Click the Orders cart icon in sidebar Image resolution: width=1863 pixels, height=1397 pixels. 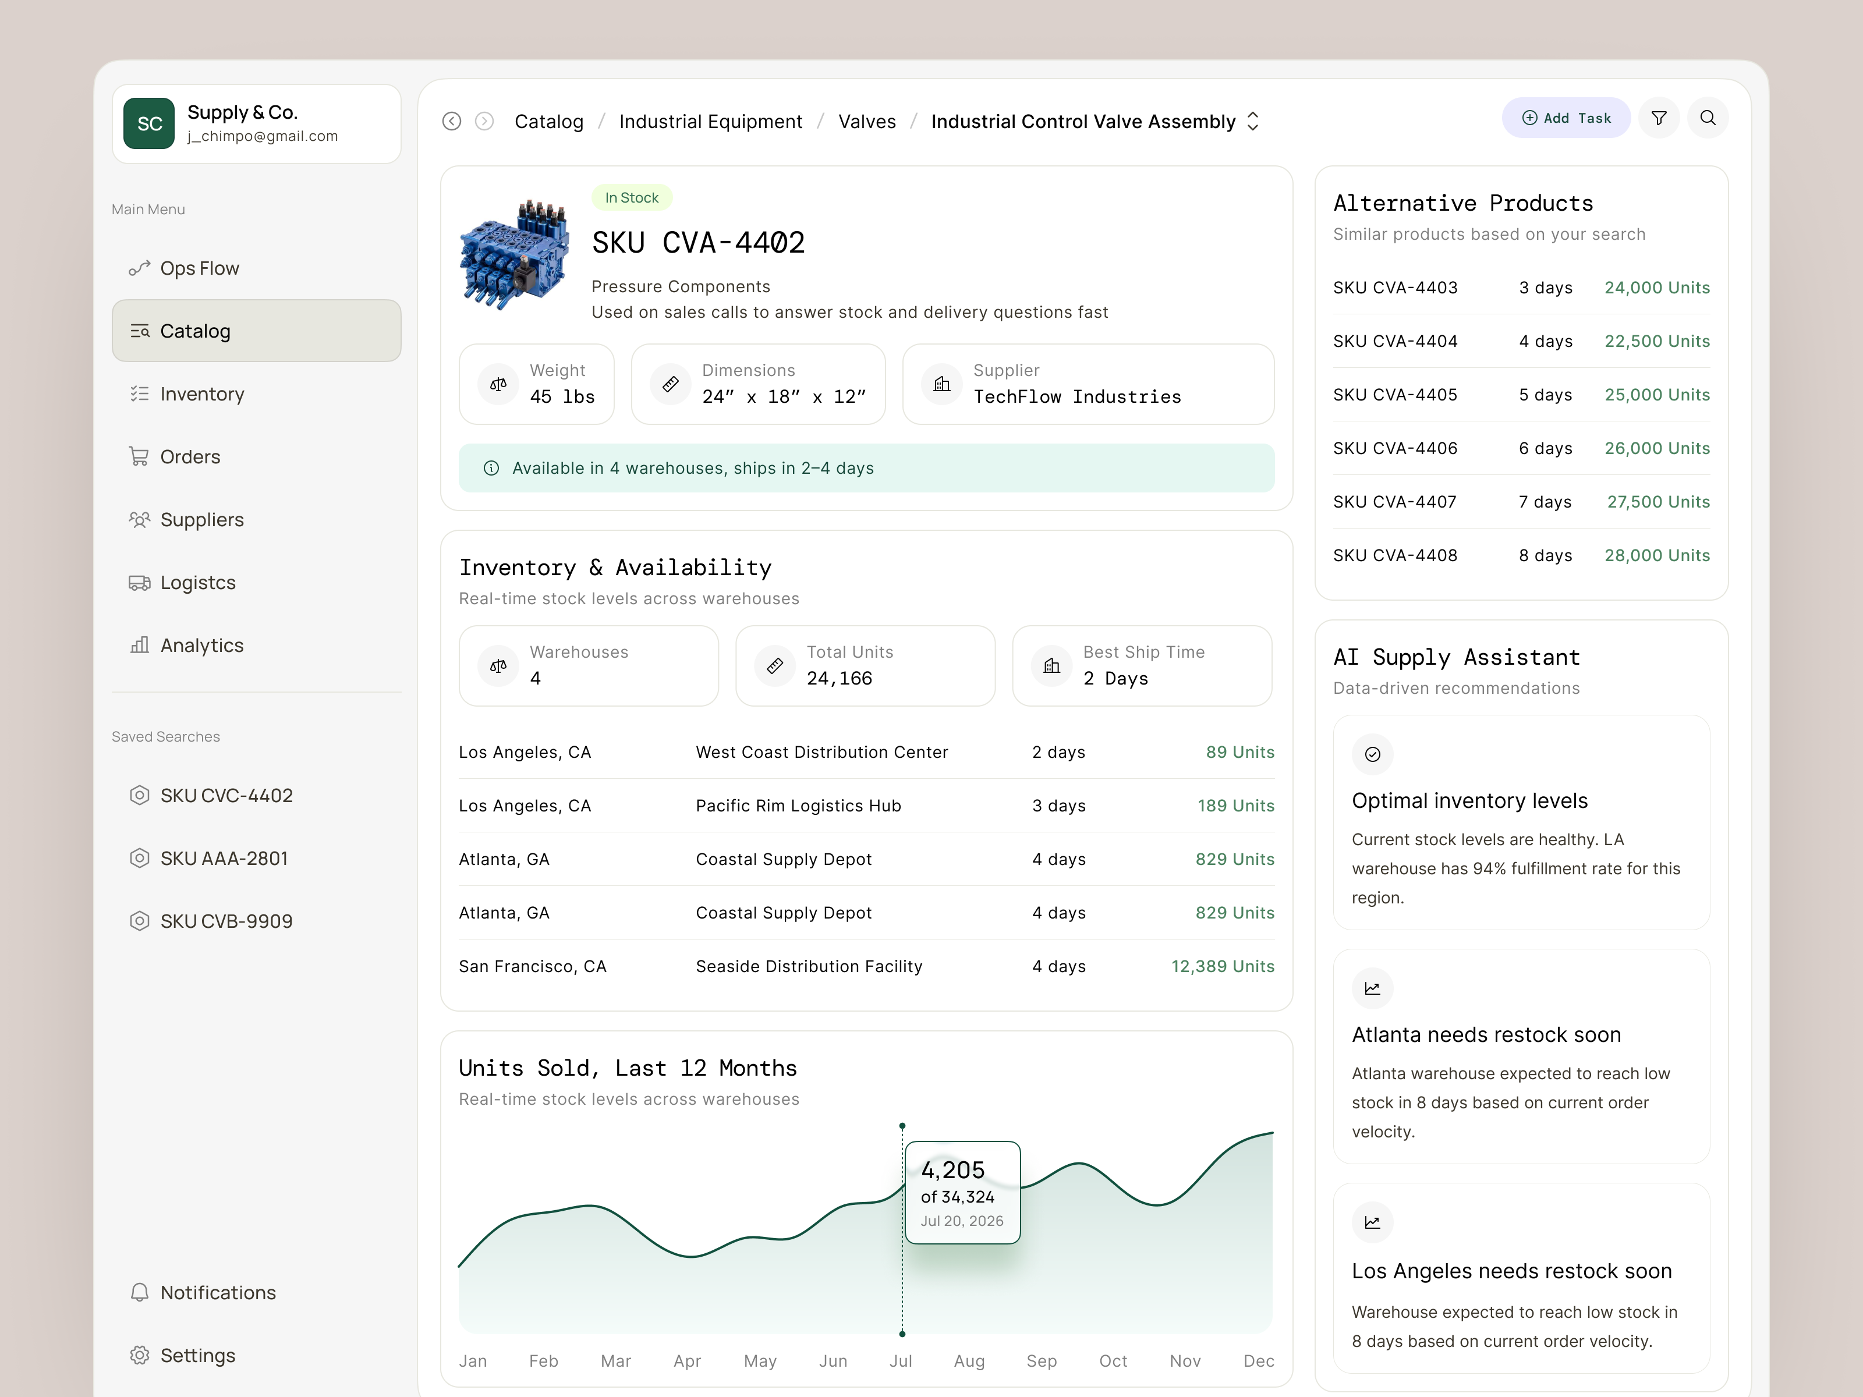tap(139, 456)
